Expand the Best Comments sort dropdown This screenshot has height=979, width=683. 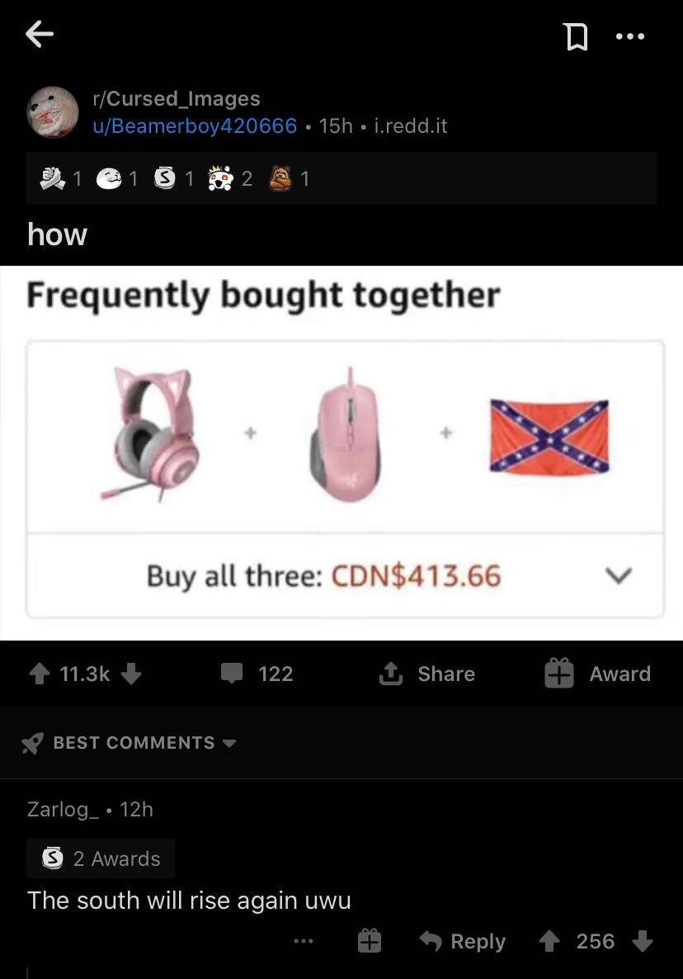(x=229, y=743)
